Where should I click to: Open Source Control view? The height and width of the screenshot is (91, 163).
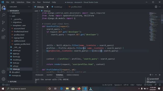[x=3, y=22]
